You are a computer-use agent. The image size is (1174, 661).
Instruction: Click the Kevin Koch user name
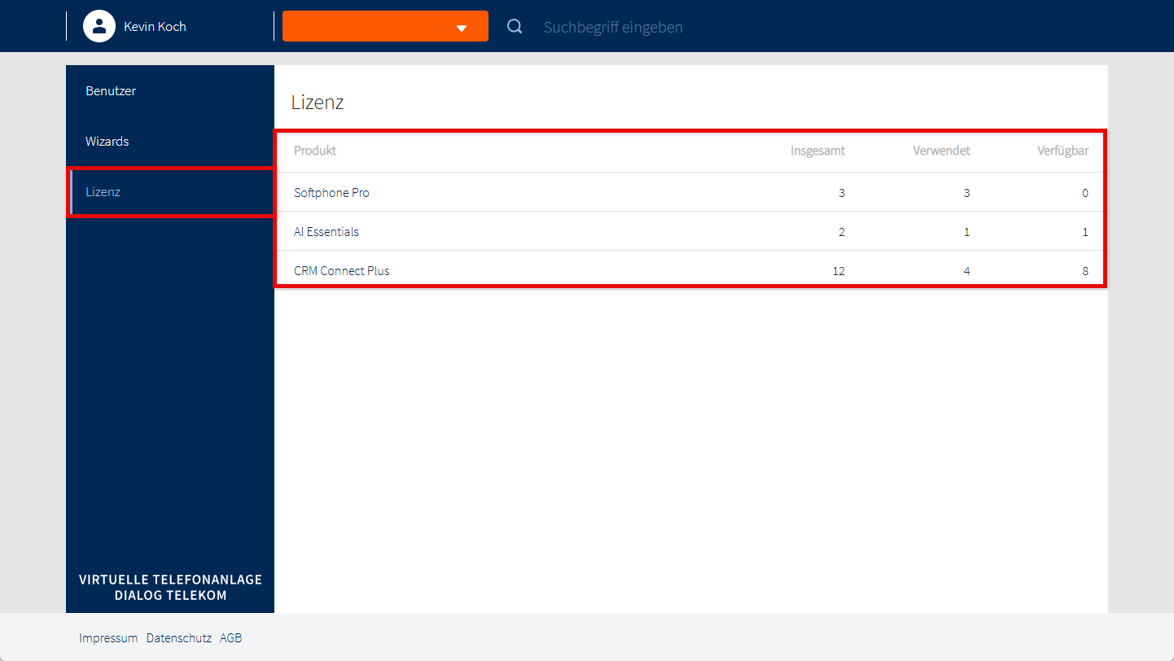point(155,27)
